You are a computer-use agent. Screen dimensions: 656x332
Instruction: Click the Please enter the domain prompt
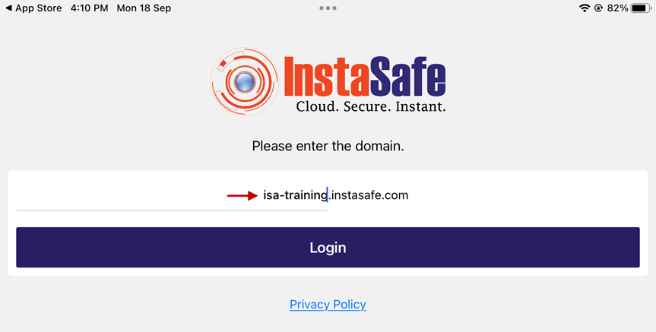tap(328, 146)
